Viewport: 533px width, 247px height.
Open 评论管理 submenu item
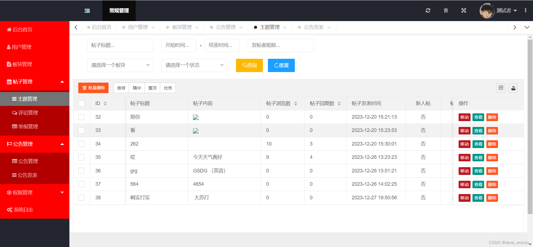tap(35, 113)
